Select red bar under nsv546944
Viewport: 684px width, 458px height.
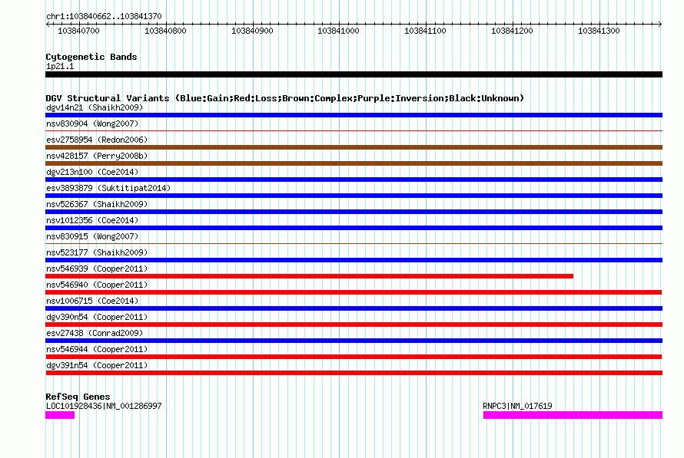354,357
